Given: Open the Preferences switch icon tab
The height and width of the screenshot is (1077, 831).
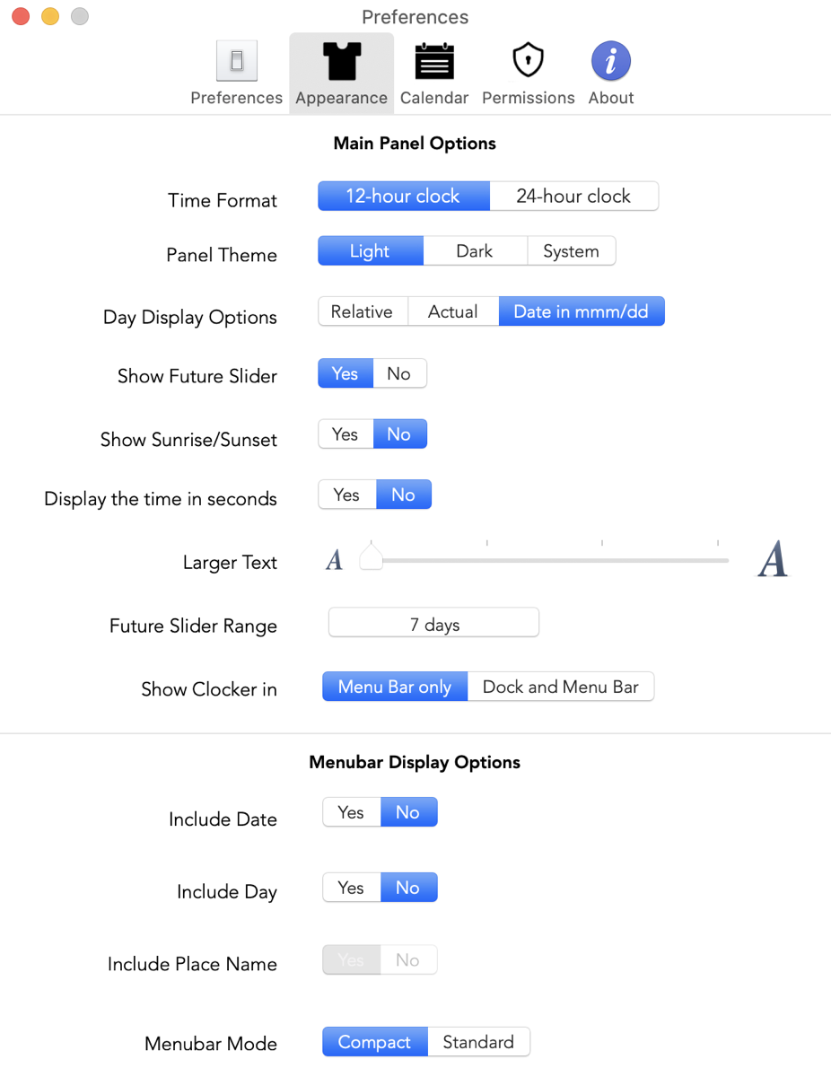Looking at the screenshot, I should click(x=237, y=62).
